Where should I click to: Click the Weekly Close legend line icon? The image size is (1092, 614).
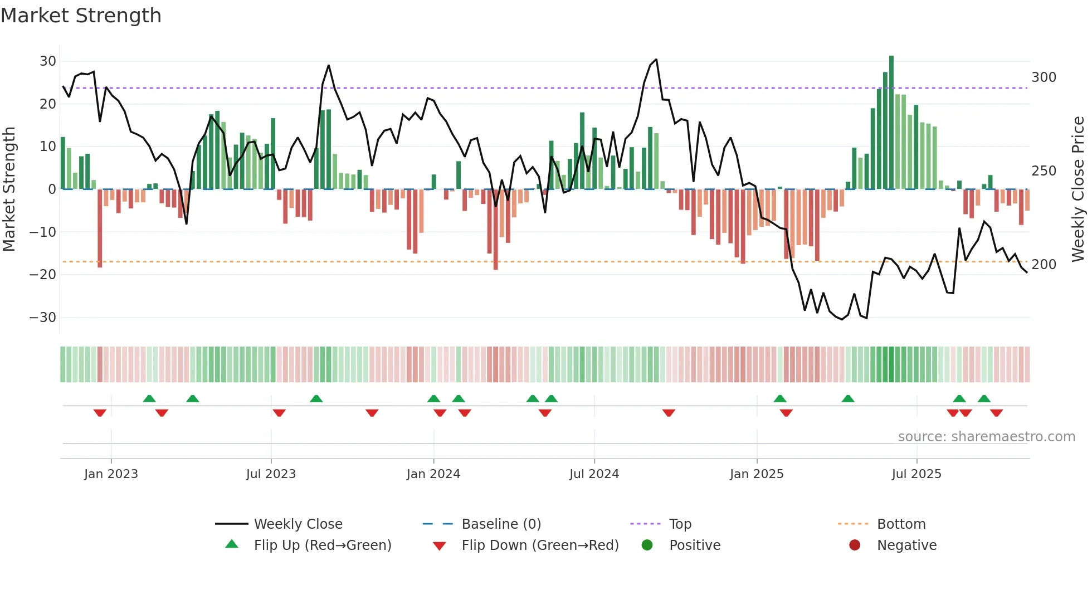(231, 524)
